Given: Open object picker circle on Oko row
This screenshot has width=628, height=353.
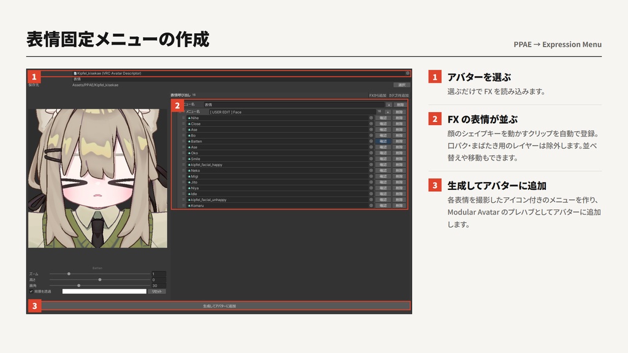Looking at the screenshot, I should pos(371,153).
